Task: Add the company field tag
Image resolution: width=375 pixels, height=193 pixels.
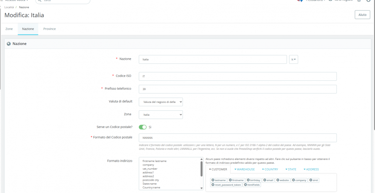Action: click(x=299, y=180)
